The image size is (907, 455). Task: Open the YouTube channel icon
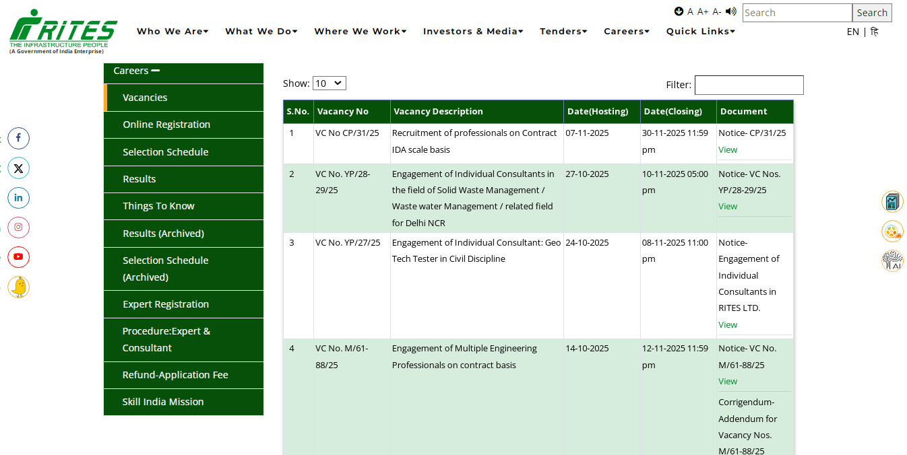(18, 257)
